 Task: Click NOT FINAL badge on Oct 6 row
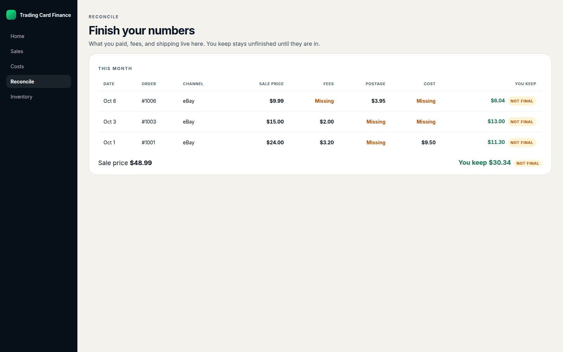[522, 101]
